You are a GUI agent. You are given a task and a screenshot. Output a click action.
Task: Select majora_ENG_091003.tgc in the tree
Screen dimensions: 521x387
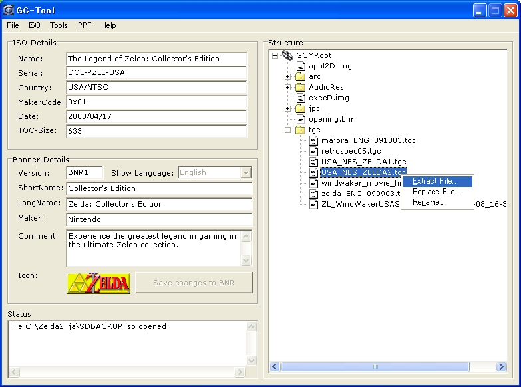369,140
